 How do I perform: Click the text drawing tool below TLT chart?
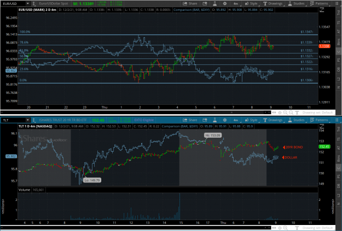(297, 228)
